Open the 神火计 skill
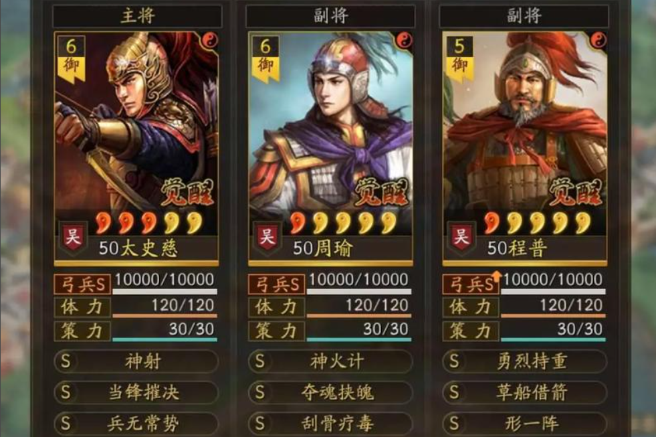The image size is (656, 437). tap(330, 361)
